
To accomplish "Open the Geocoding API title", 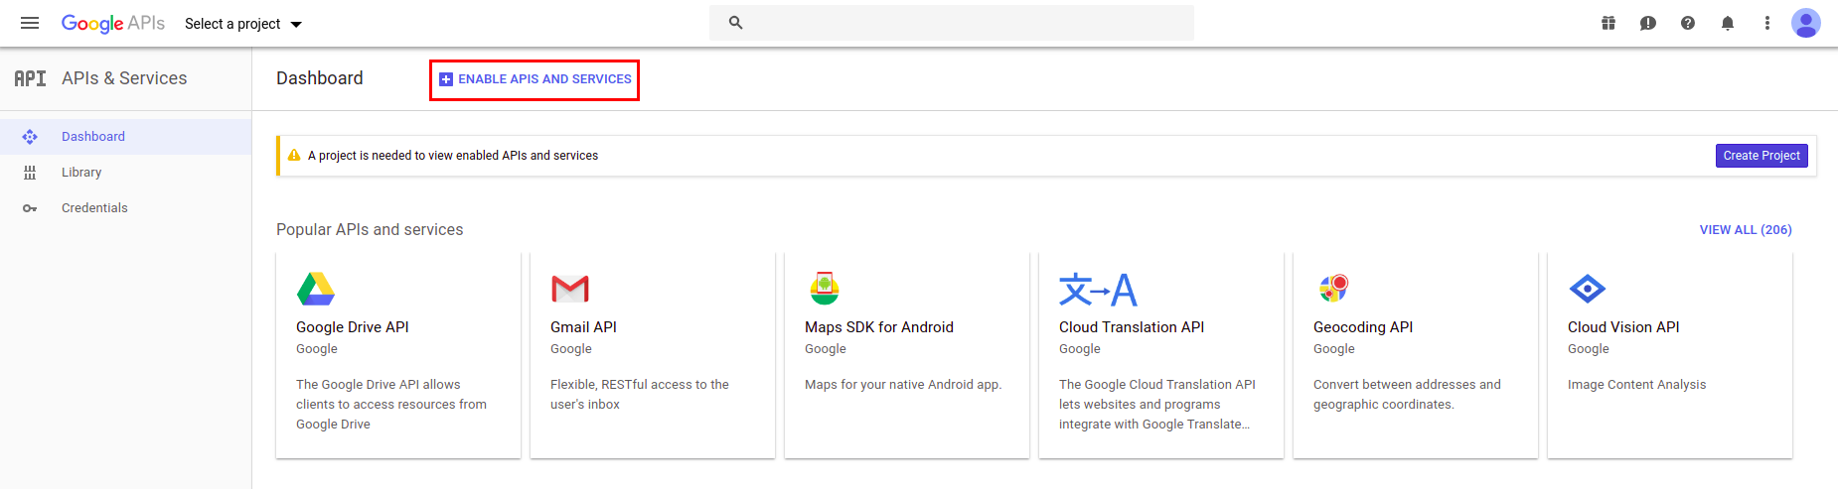I will (x=1363, y=327).
